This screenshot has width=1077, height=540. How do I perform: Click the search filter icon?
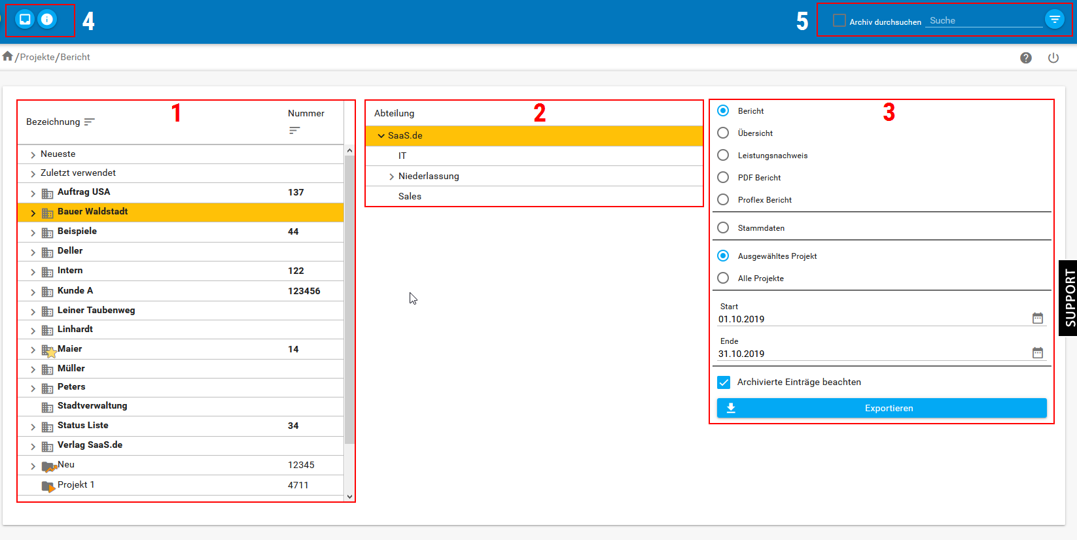click(1055, 20)
